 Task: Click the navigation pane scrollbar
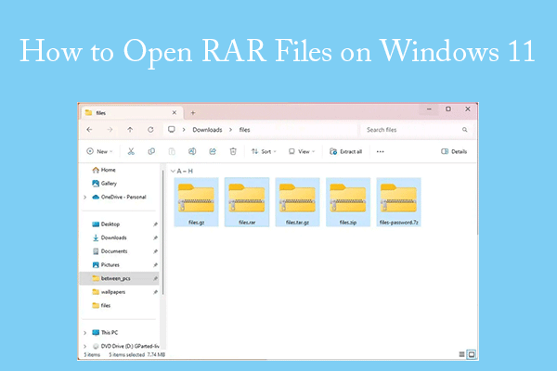(x=163, y=233)
